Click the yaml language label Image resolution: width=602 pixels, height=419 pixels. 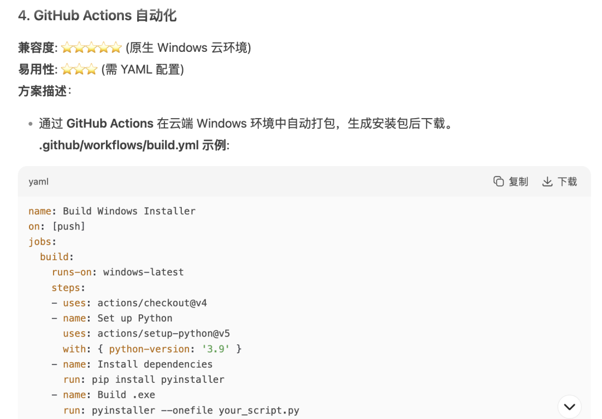(38, 182)
